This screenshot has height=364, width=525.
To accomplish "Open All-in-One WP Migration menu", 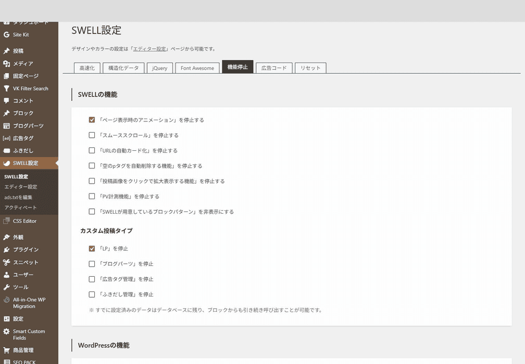I will tap(29, 303).
